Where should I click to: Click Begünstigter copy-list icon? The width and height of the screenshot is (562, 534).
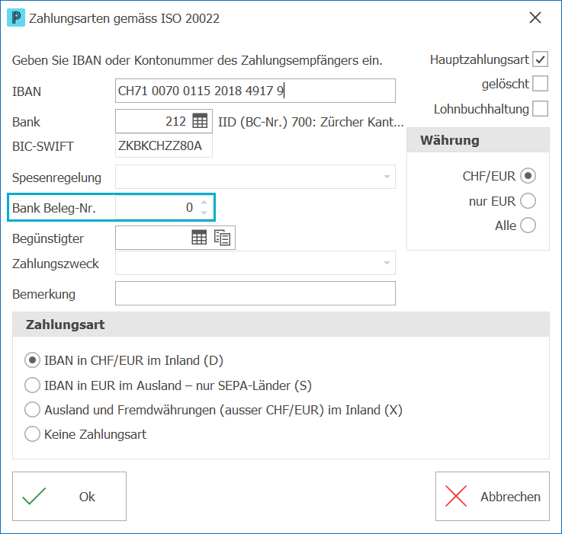(222, 238)
